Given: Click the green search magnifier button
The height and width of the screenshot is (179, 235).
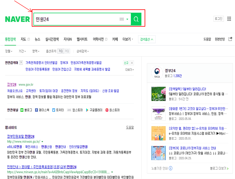Looking at the screenshot, I should pyautogui.click(x=136, y=19).
